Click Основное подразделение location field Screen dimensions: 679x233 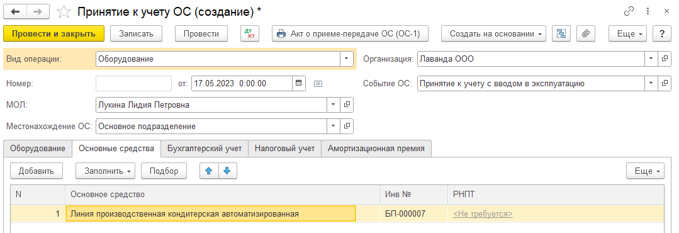pyautogui.click(x=211, y=126)
